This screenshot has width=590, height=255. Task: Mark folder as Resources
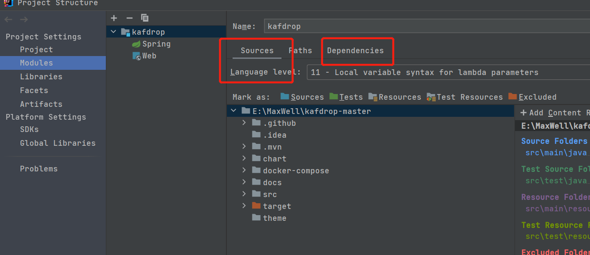[394, 97]
